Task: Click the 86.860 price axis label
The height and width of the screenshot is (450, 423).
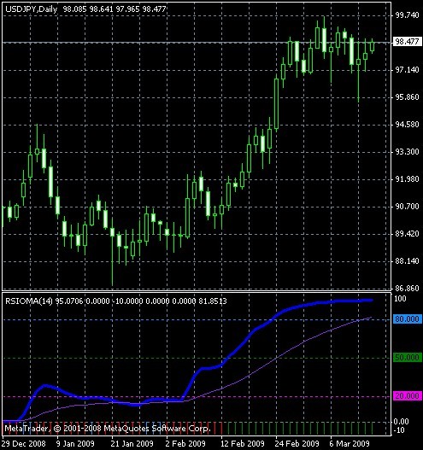Action: [x=408, y=289]
